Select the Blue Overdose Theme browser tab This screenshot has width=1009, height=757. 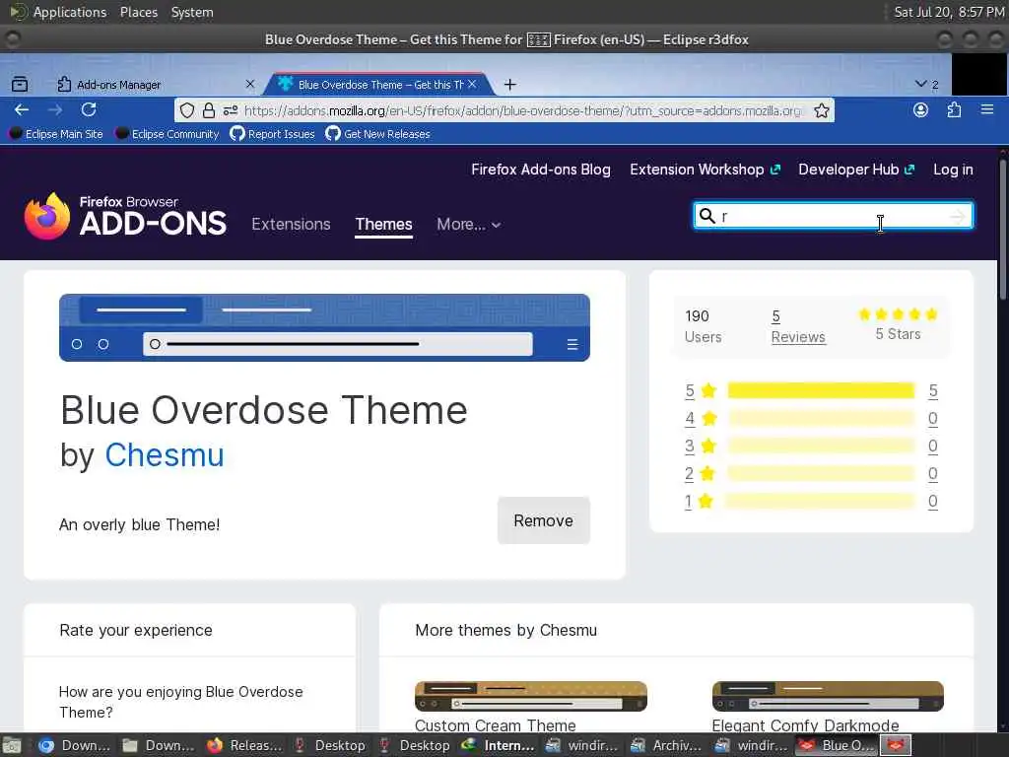point(379,85)
